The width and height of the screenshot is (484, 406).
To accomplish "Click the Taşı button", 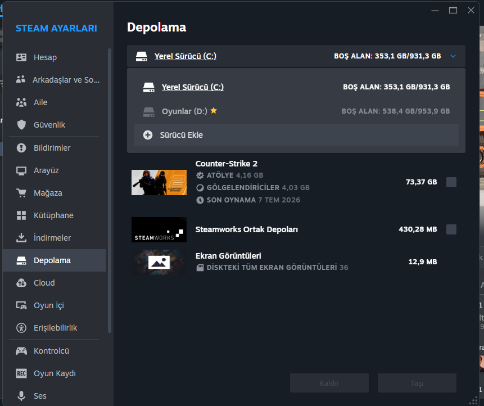I will pyautogui.click(x=417, y=383).
